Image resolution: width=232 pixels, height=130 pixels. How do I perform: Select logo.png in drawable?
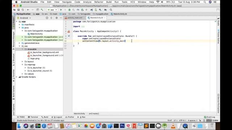(35, 58)
